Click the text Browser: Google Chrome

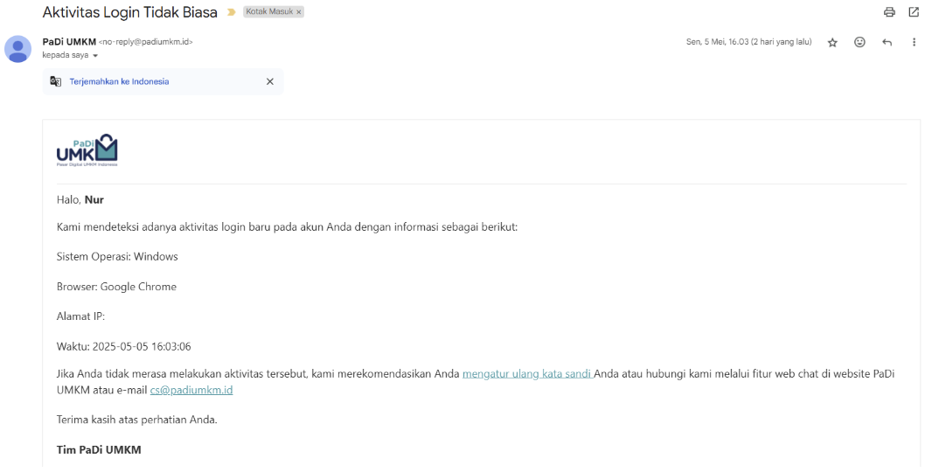point(117,287)
